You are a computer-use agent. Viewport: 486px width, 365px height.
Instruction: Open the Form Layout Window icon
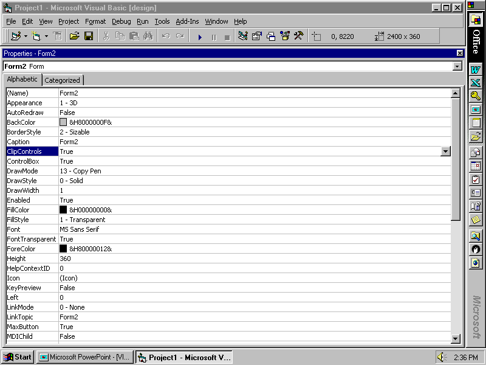click(x=271, y=36)
